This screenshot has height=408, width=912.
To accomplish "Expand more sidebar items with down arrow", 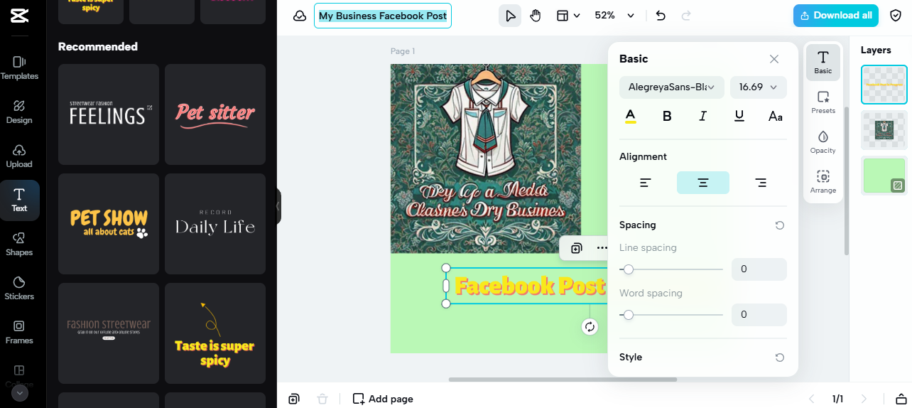I will pyautogui.click(x=19, y=392).
